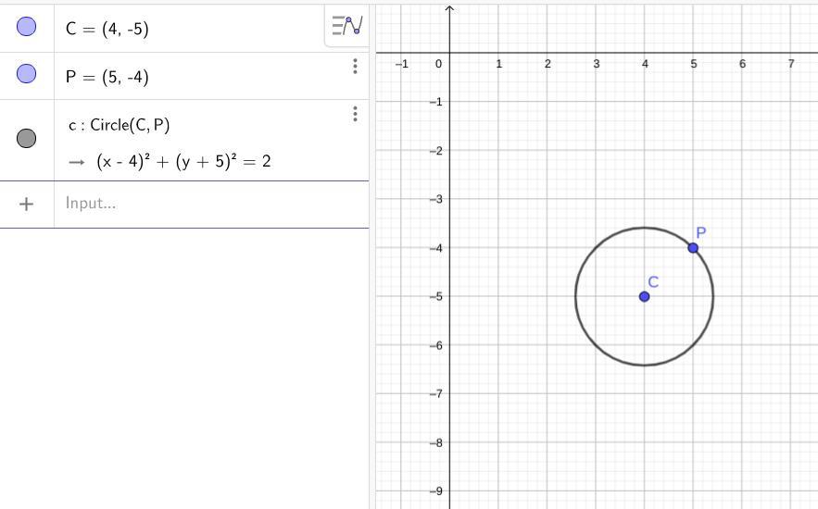Click the y-axis tick label -5
The image size is (818, 509).
coord(435,296)
